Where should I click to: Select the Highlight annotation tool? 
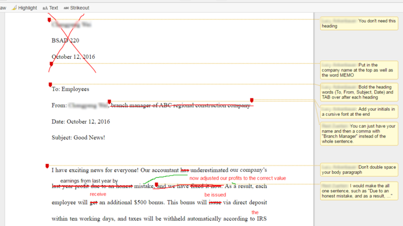25,8
